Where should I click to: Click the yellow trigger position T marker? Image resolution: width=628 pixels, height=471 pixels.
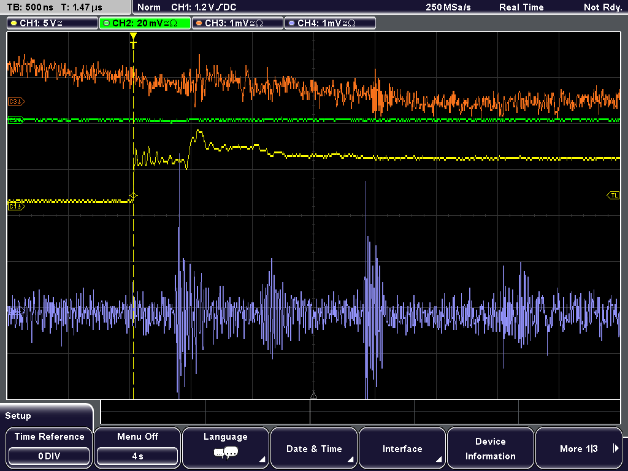[133, 40]
